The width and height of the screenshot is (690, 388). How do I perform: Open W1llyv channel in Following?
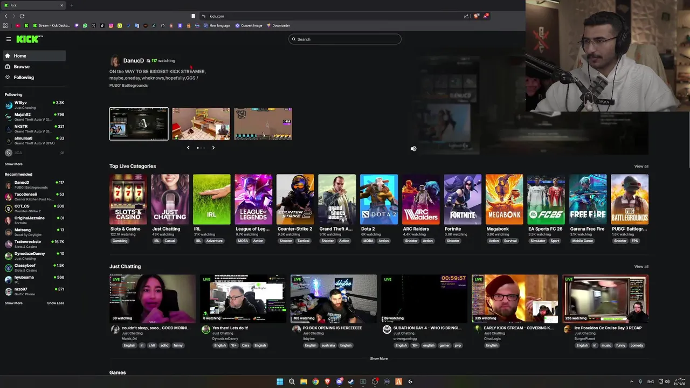pyautogui.click(x=34, y=105)
